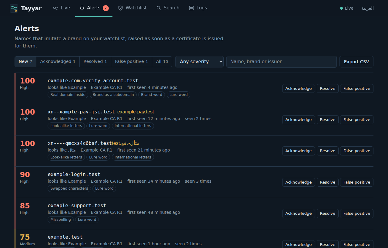Click the Tayyar brand name
This screenshot has width=388, height=248.
pyautogui.click(x=31, y=8)
